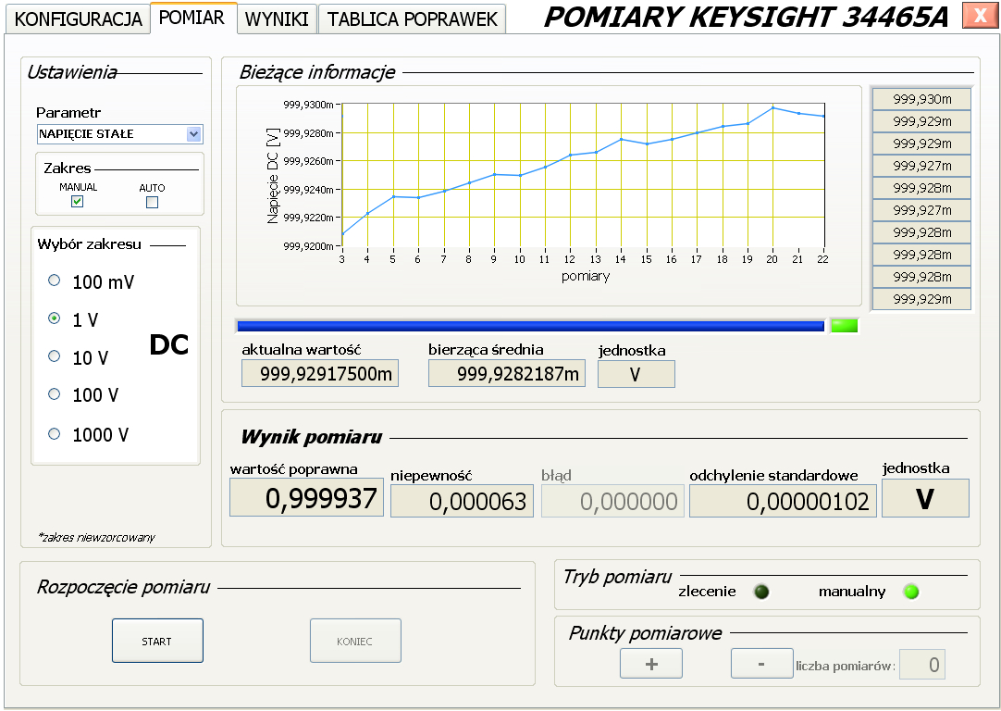
Task: Open the WYNIKI tab
Action: click(277, 19)
